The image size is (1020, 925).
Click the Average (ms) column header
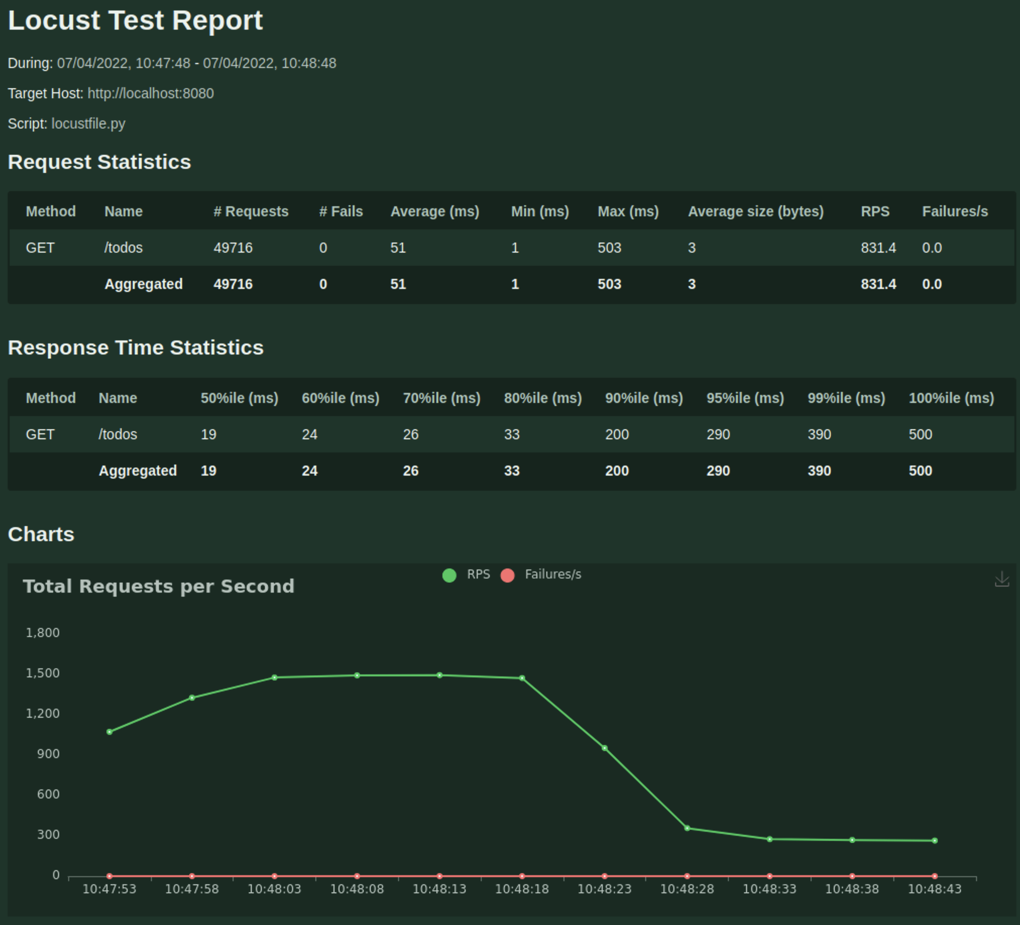pyautogui.click(x=434, y=211)
